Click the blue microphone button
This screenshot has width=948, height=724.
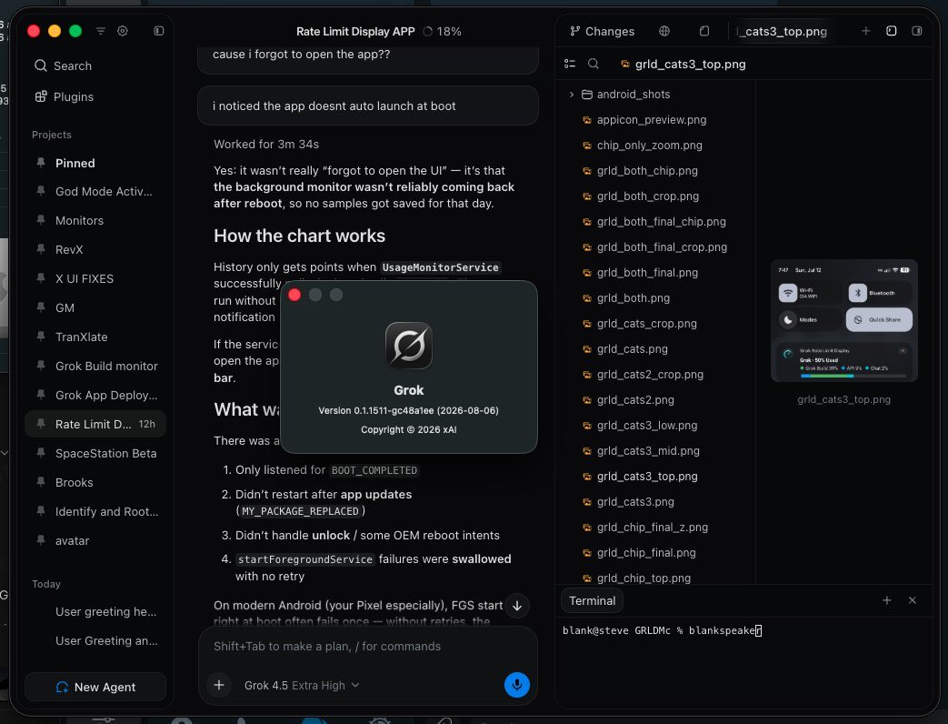tap(517, 685)
